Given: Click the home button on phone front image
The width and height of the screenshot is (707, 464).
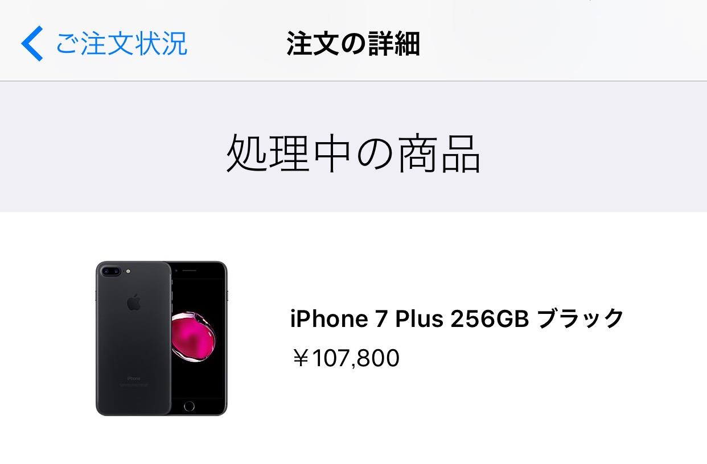Looking at the screenshot, I should [x=189, y=406].
